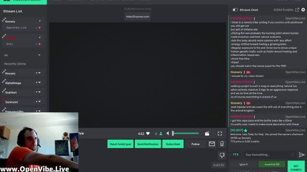This screenshot has height=172, width=307.
Task: Pop out the Stream Chat window
Action: point(297,10)
